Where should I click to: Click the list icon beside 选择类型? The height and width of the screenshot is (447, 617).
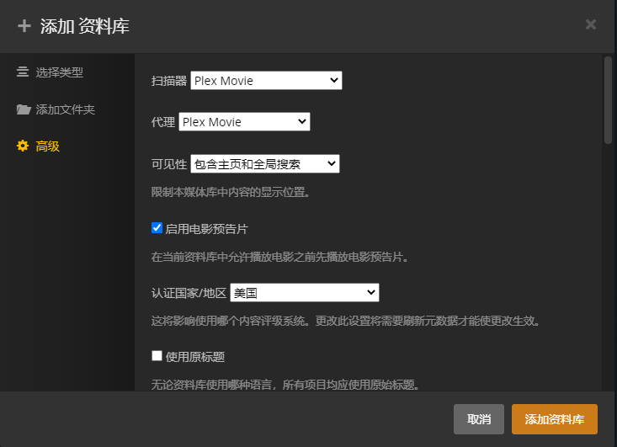click(x=23, y=72)
